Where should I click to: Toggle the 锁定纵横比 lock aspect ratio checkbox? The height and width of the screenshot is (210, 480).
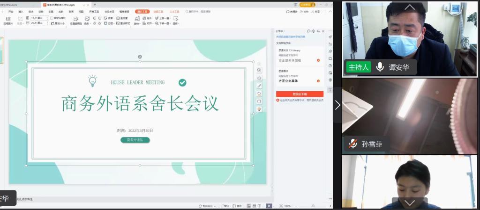coord(52,18)
